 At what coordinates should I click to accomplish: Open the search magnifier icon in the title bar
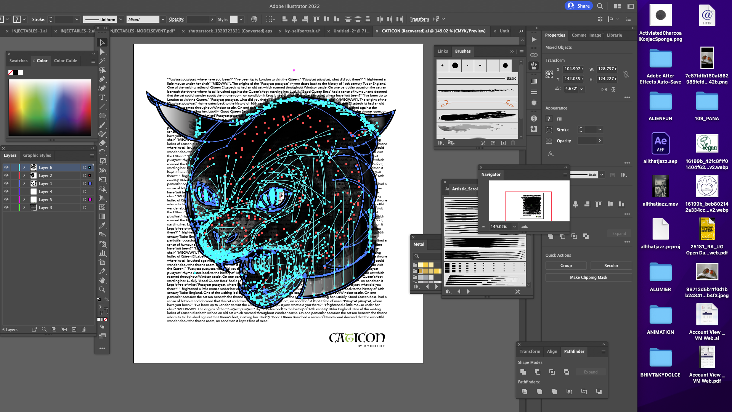click(600, 6)
